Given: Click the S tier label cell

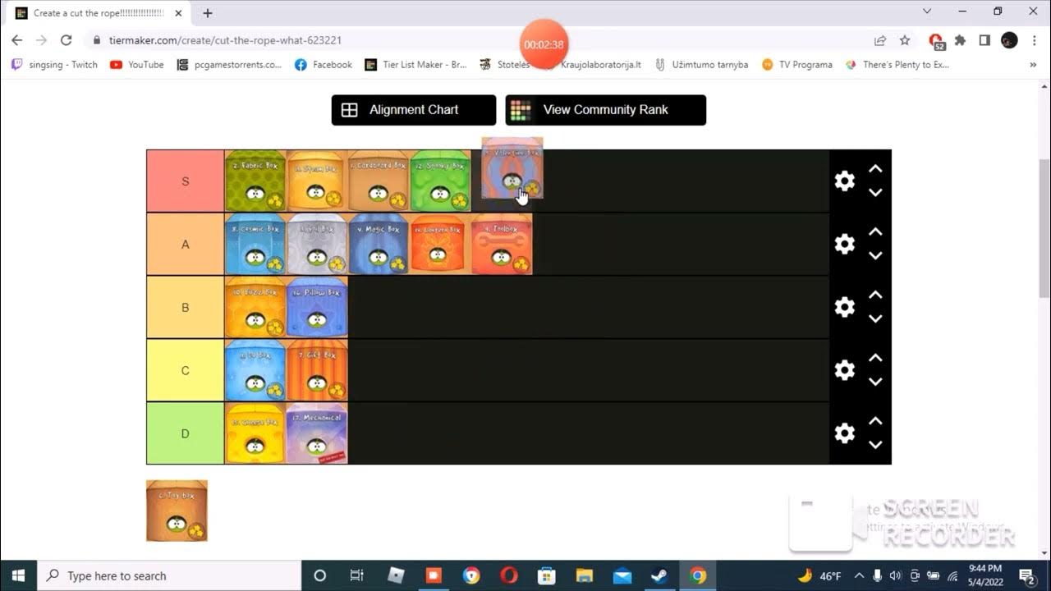Looking at the screenshot, I should [186, 181].
